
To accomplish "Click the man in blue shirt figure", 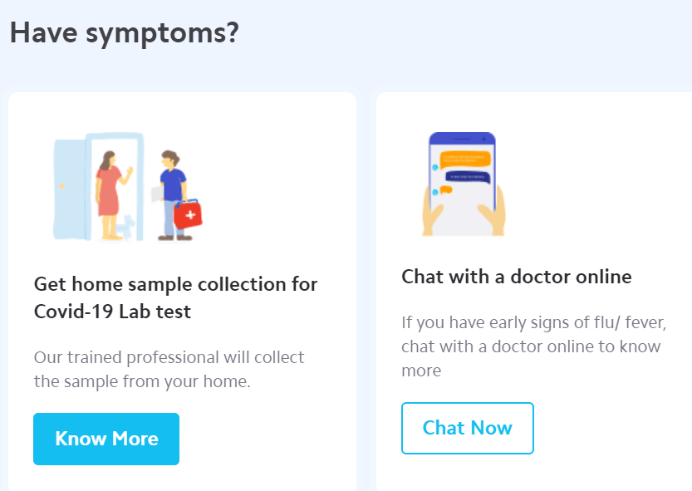I will [x=171, y=189].
